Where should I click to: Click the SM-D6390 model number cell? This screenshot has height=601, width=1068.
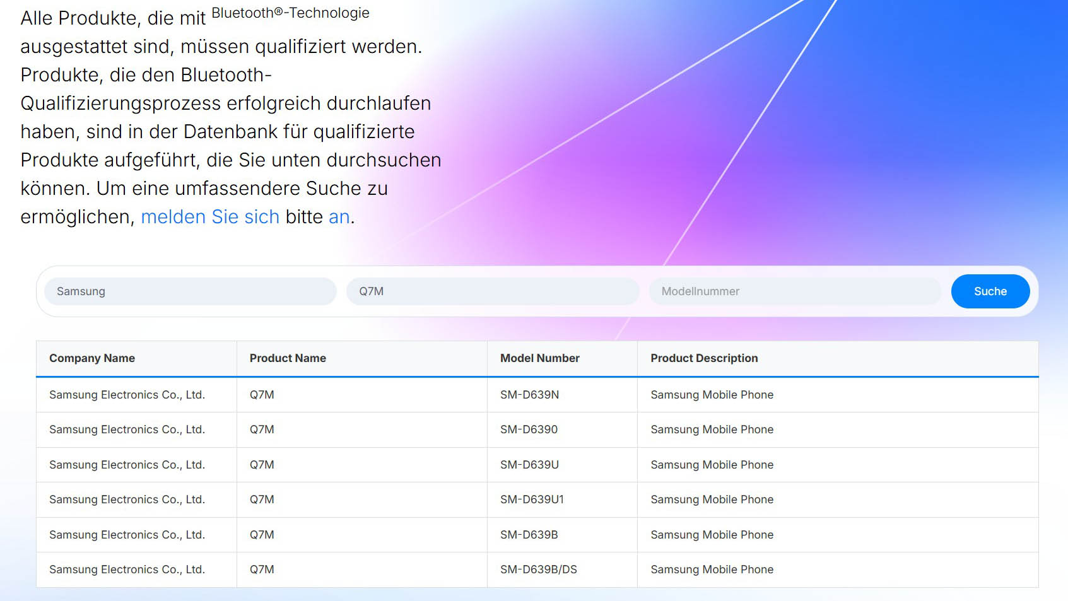coord(529,429)
